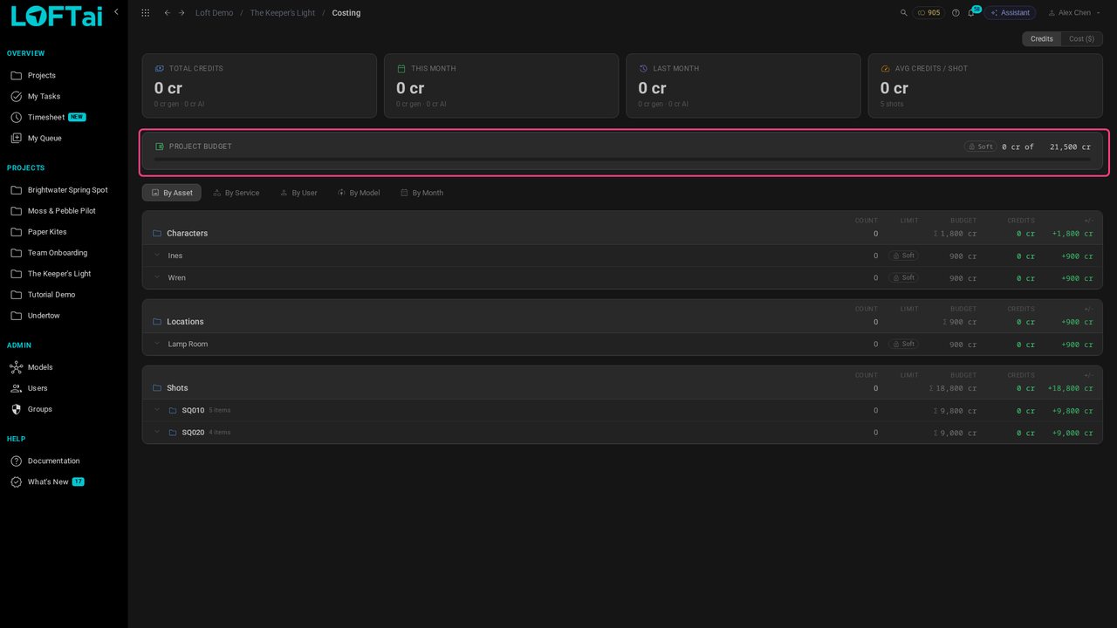
Task: Toggle the Soft limit for Lamp Room
Action: tap(903, 344)
